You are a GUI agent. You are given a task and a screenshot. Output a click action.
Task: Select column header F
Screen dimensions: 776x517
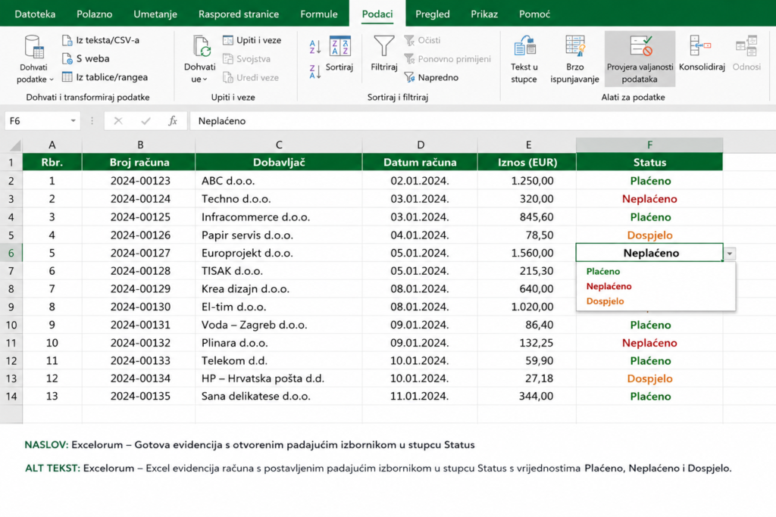[x=649, y=145]
